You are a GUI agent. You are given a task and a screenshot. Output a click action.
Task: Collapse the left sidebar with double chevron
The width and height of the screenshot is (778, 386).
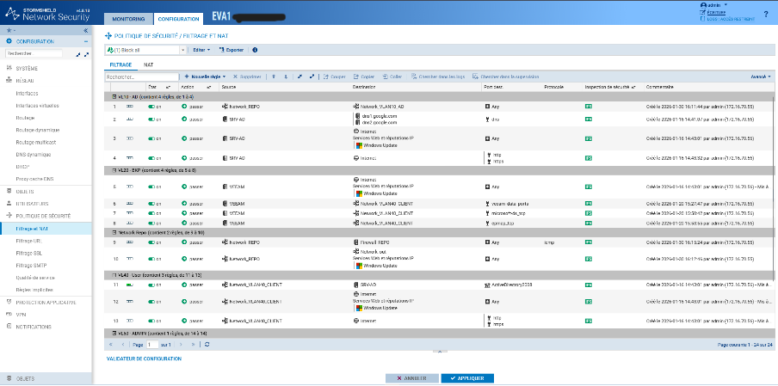[85, 30]
